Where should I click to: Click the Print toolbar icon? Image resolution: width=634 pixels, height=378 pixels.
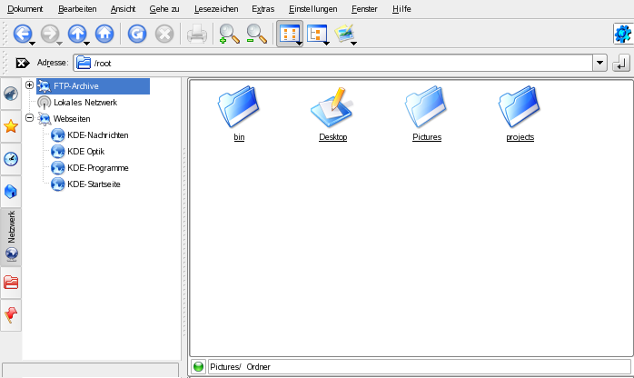196,35
